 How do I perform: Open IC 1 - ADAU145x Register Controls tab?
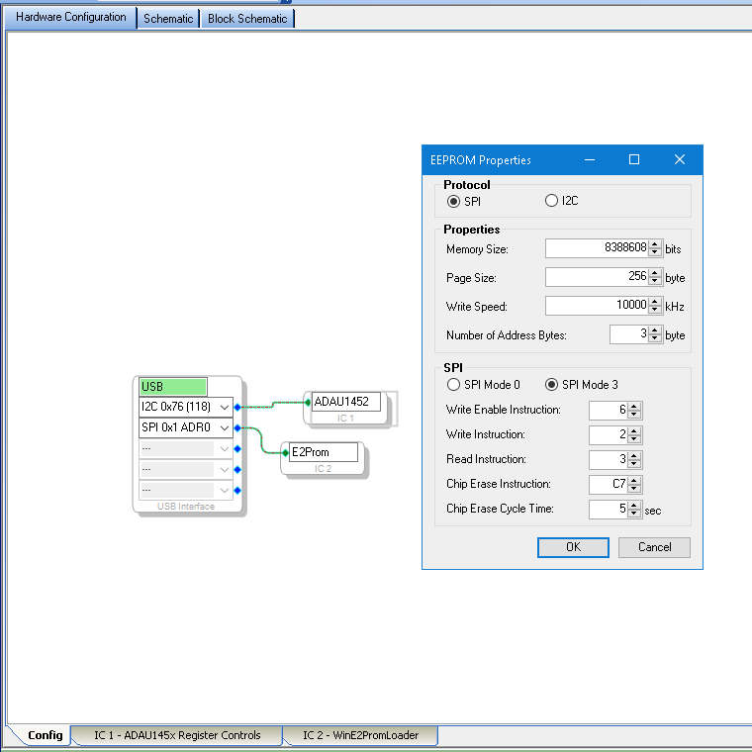click(x=177, y=735)
